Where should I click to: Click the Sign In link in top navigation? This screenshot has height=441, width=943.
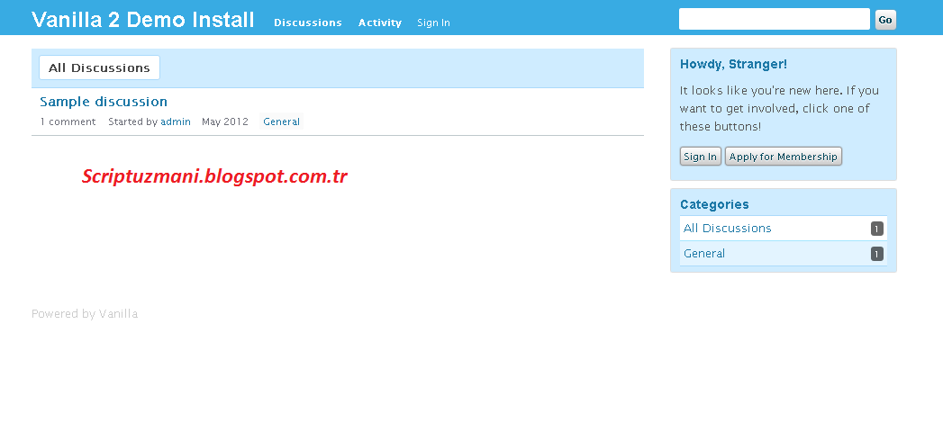(433, 22)
